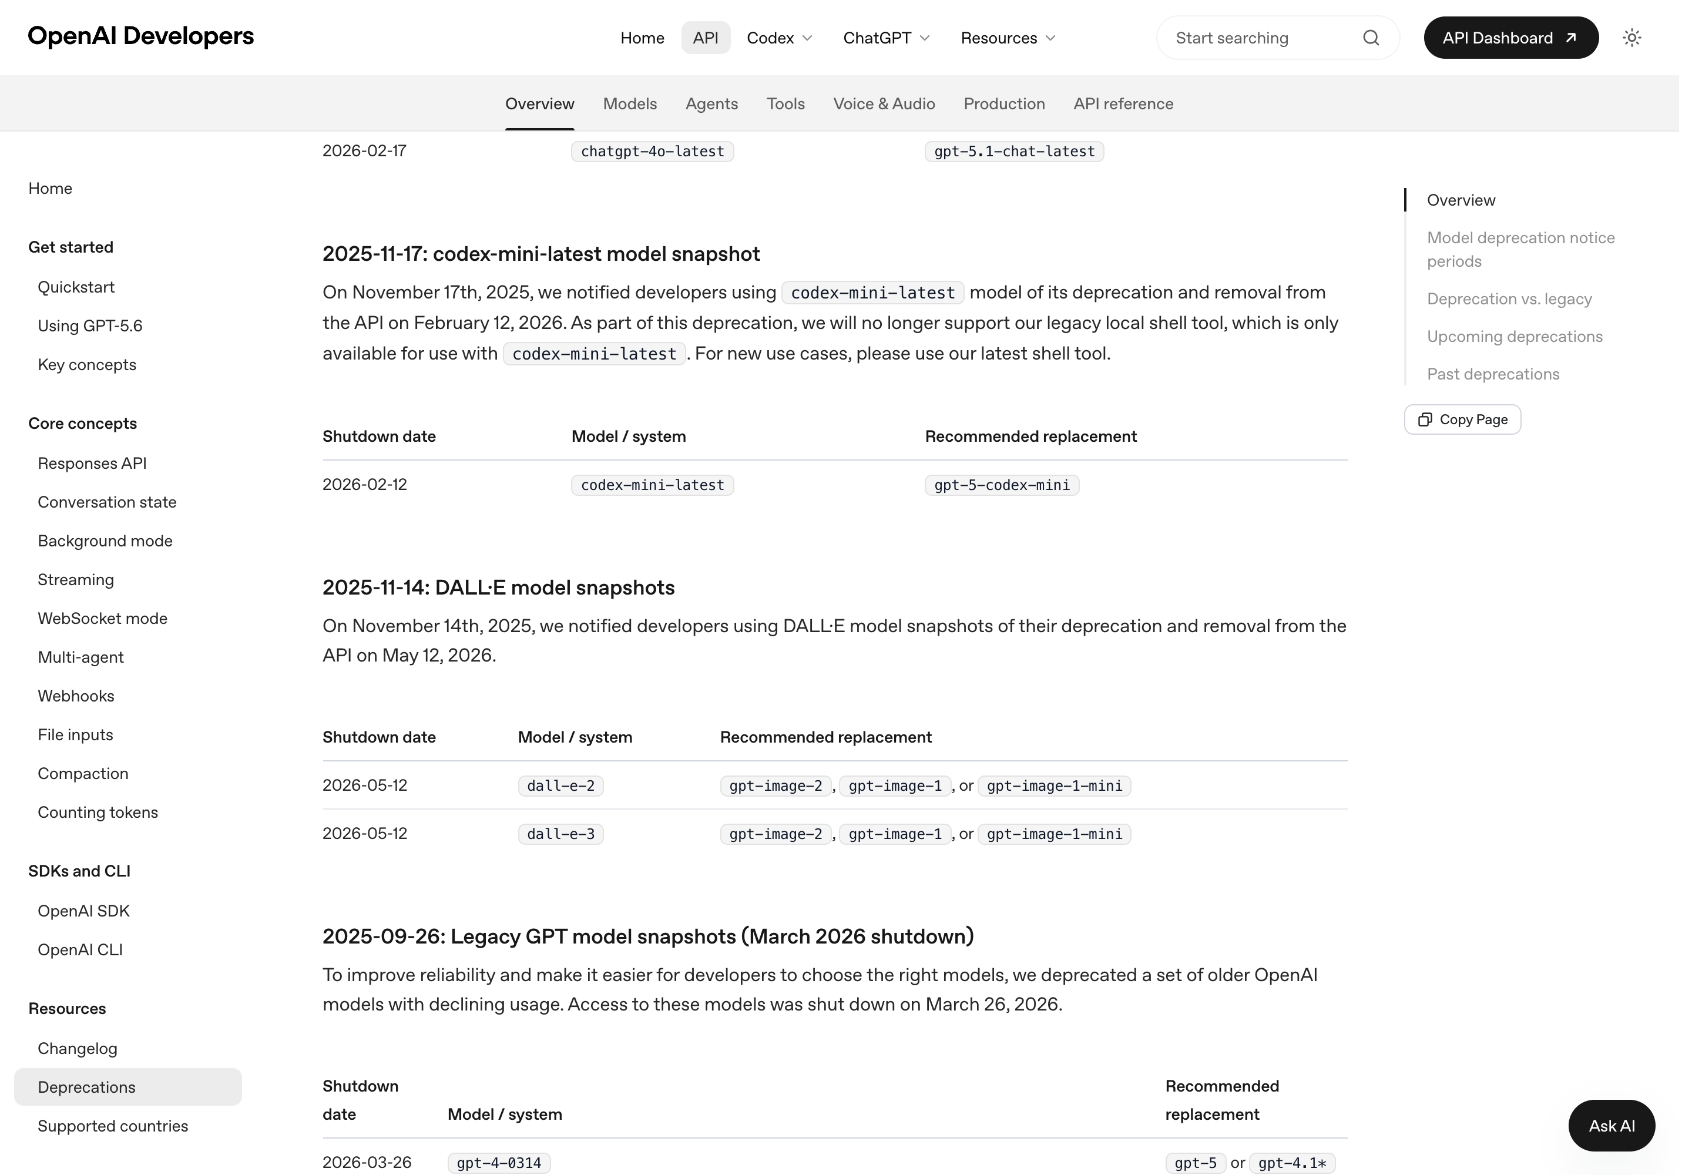This screenshot has height=1175, width=1692.
Task: Jump to Upcoming deprecations section
Action: coord(1515,337)
